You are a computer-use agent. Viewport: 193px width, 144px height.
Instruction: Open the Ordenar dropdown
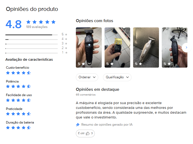point(87,77)
